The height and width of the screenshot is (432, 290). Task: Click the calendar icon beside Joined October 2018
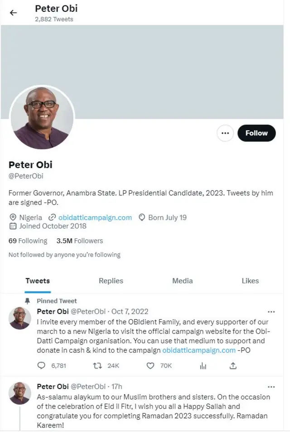pyautogui.click(x=14, y=226)
